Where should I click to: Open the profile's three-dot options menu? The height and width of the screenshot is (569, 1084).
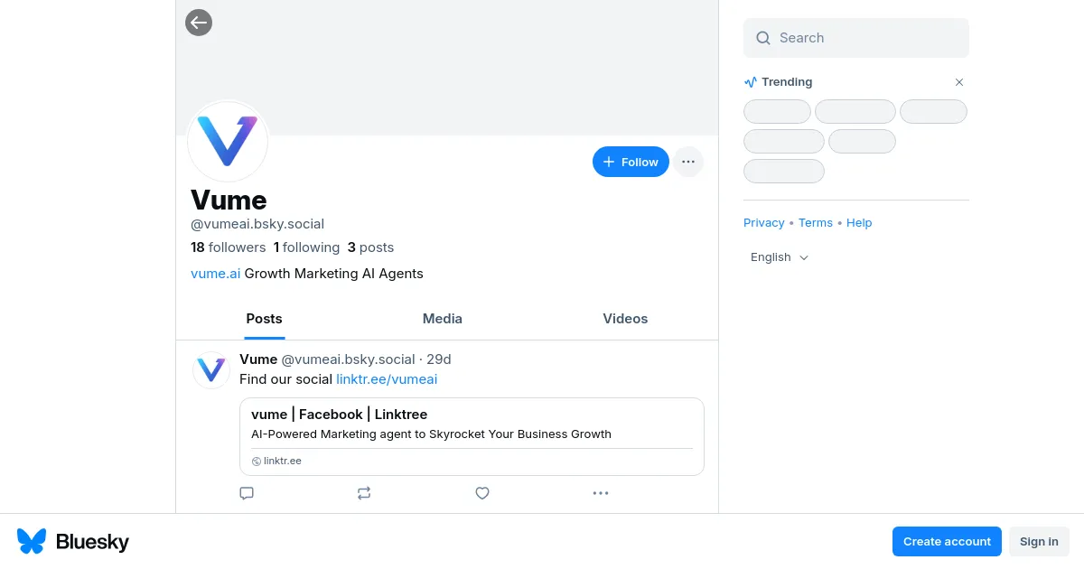pyautogui.click(x=688, y=162)
